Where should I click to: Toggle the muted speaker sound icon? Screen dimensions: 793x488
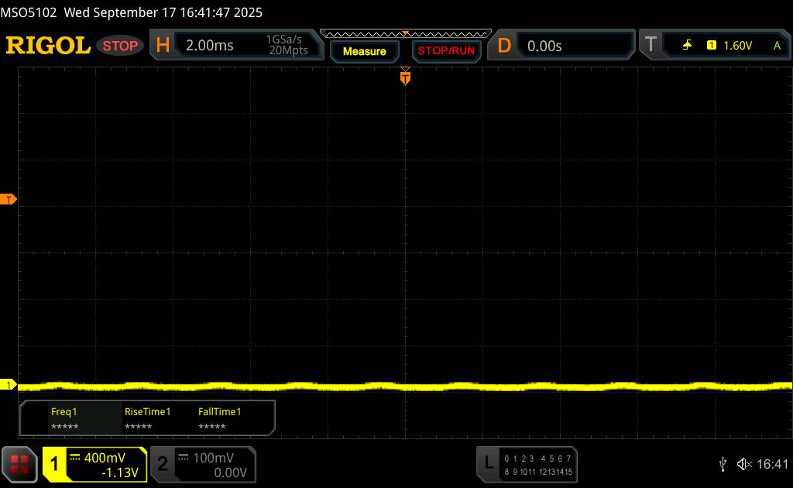pyautogui.click(x=743, y=464)
